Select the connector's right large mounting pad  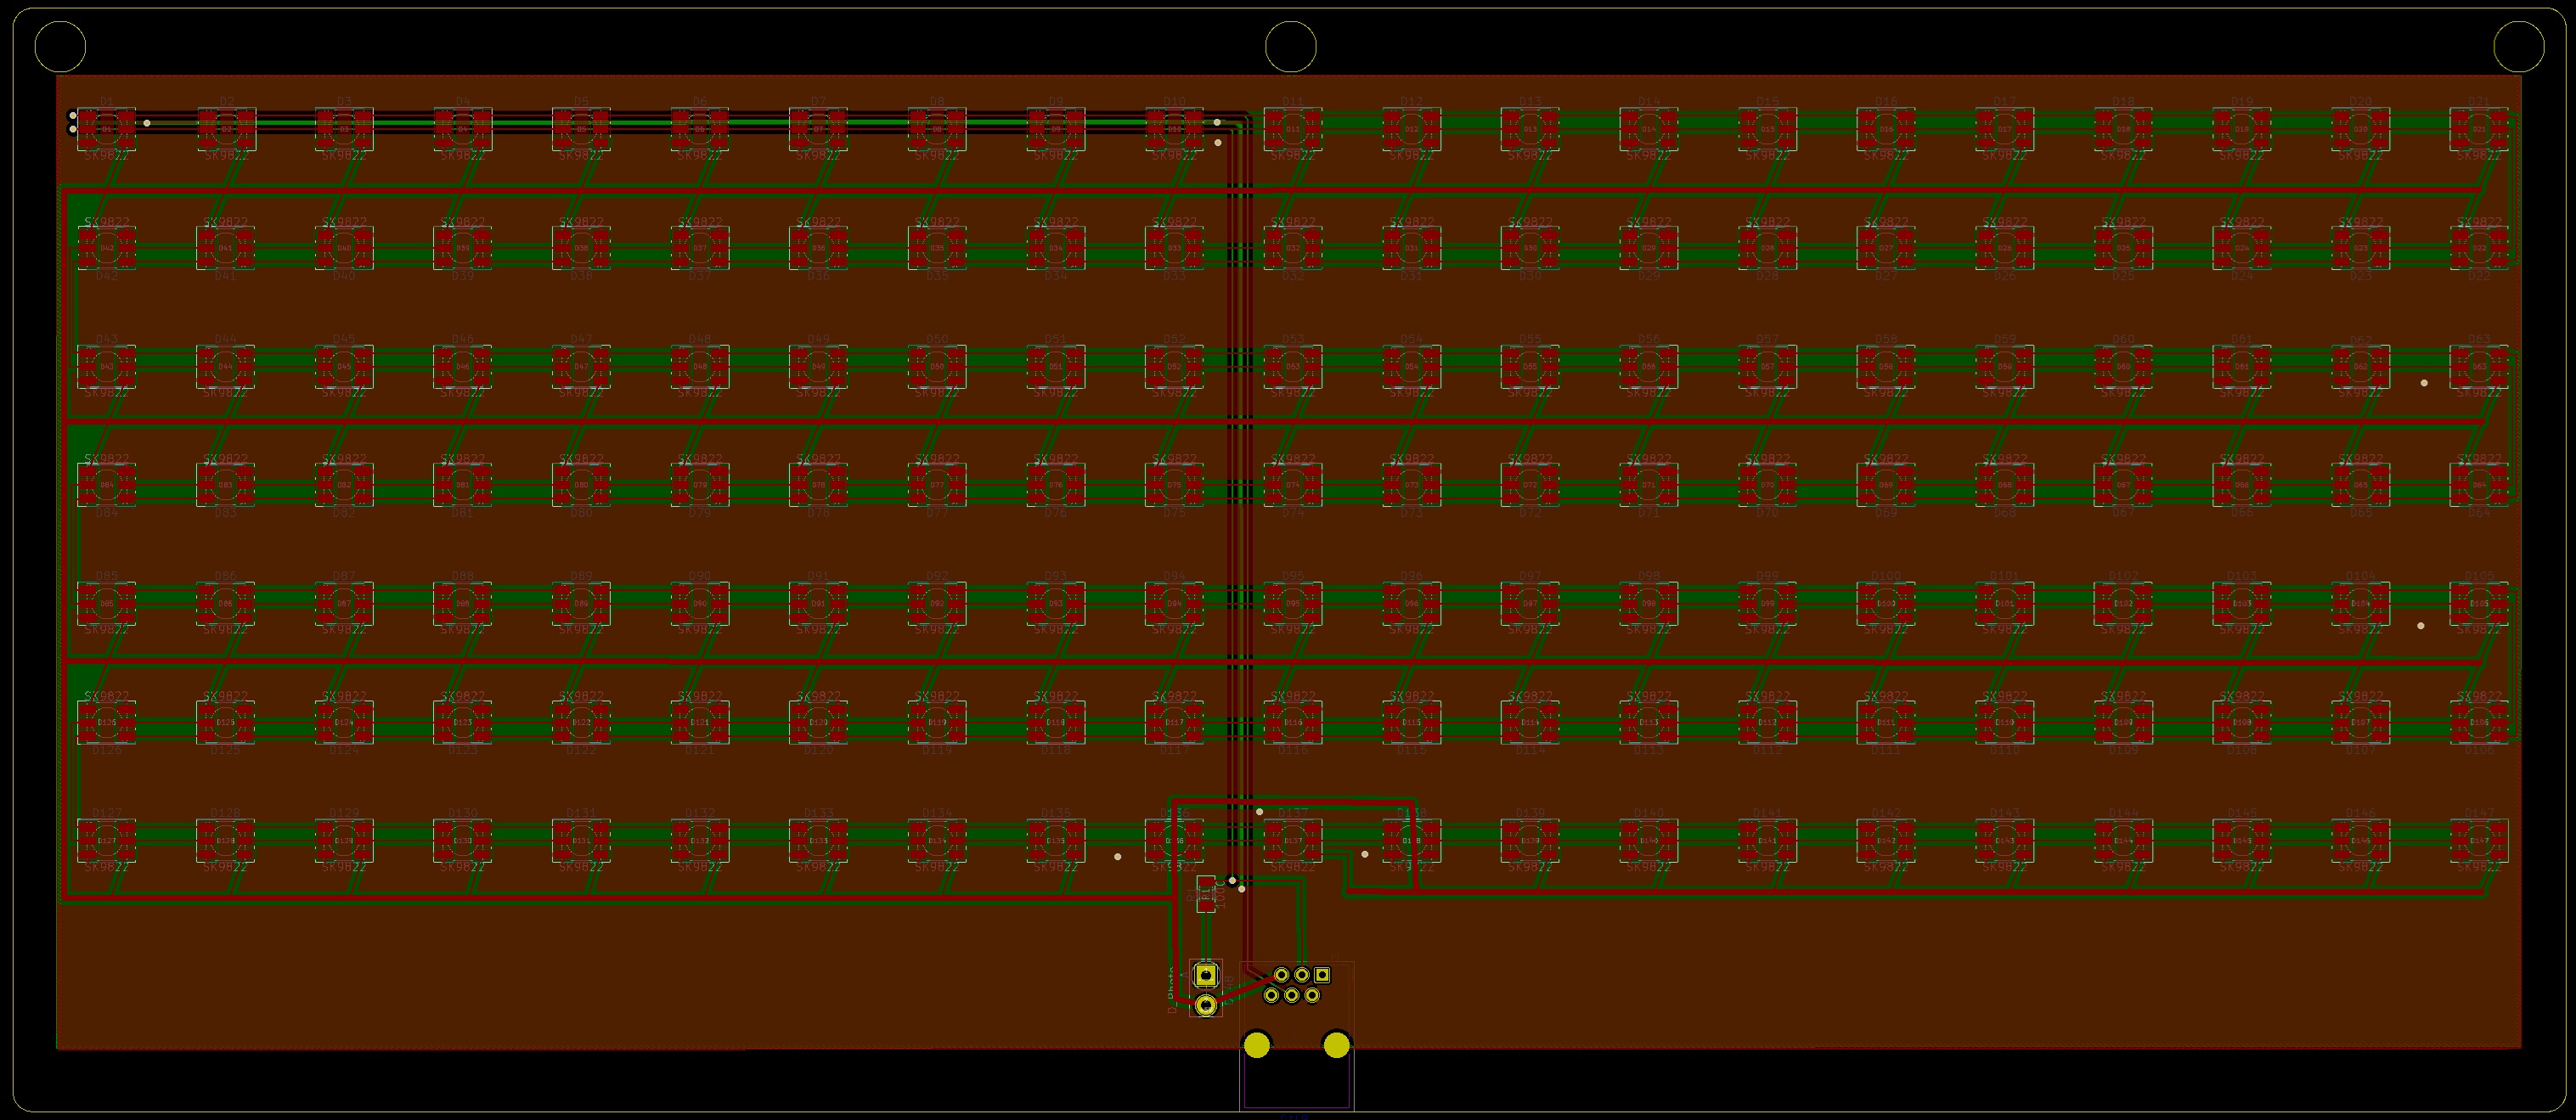(1336, 1046)
